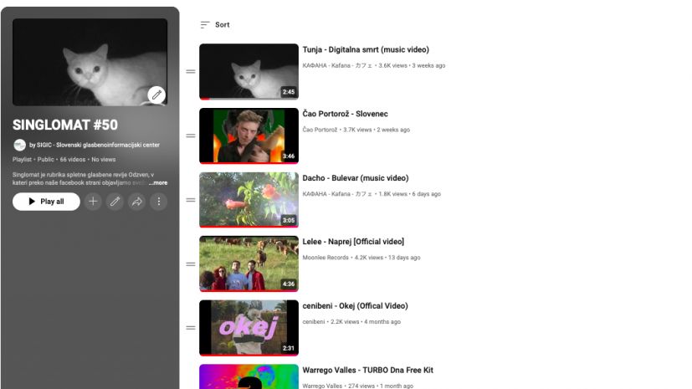Viewport: 692px width, 389px height.
Task: Click the pencil edit icon next to Play all
Action: pyautogui.click(x=115, y=202)
